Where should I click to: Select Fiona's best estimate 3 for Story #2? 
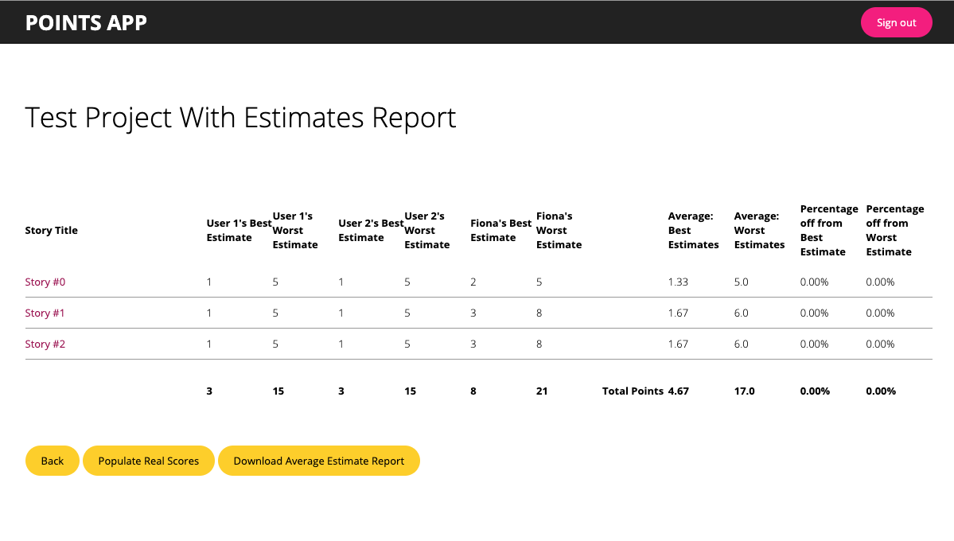click(x=473, y=344)
